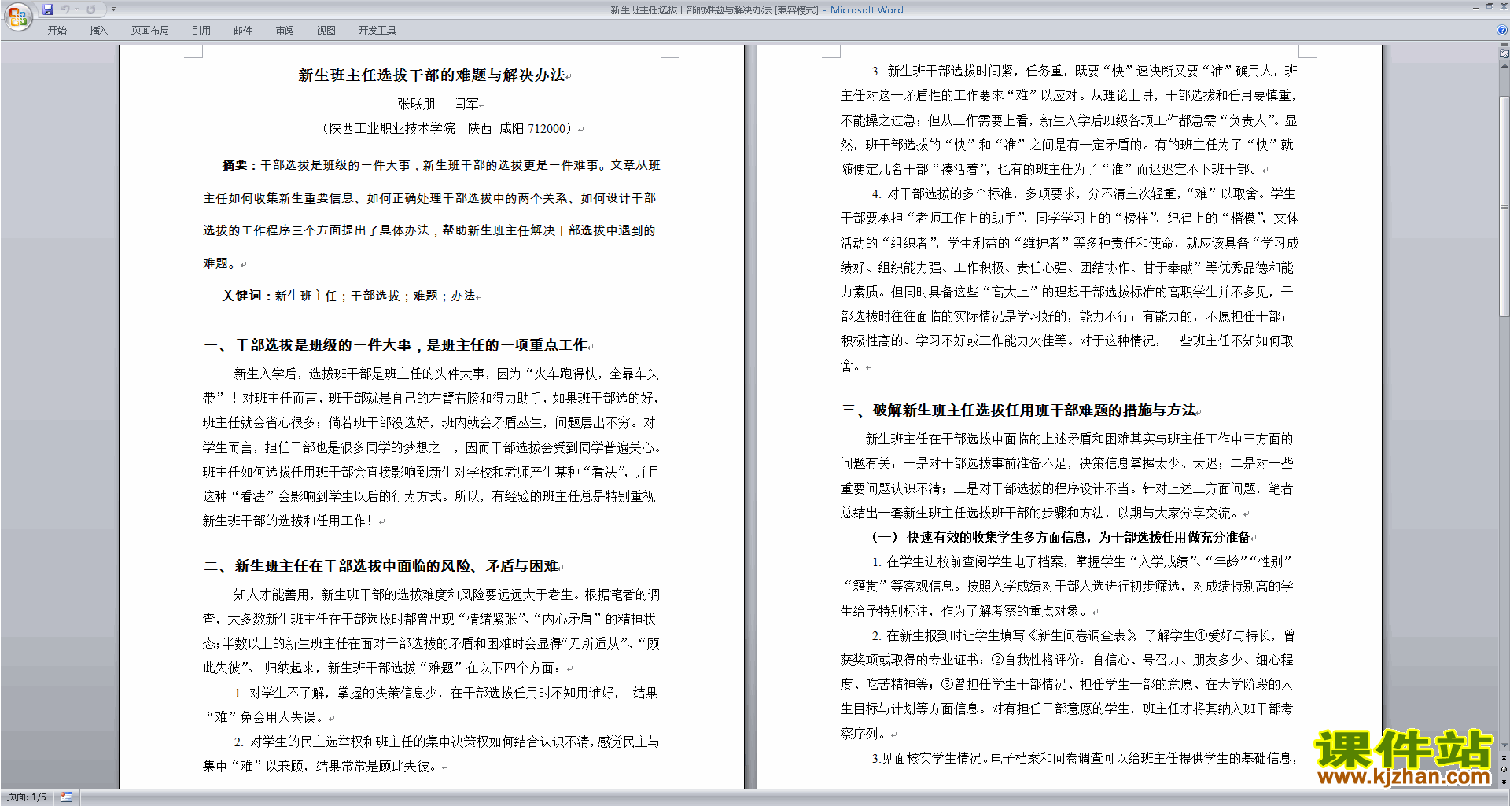1510x806 pixels.
Task: Click the heading 二、新生班主任在干部选拔中面临的风险
Action: point(381,566)
